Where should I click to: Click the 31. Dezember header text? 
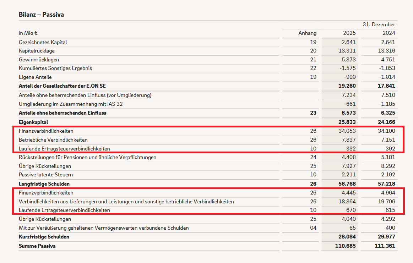[x=379, y=24]
